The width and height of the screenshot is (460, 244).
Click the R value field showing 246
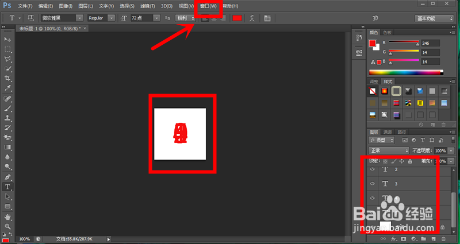[x=430, y=43]
